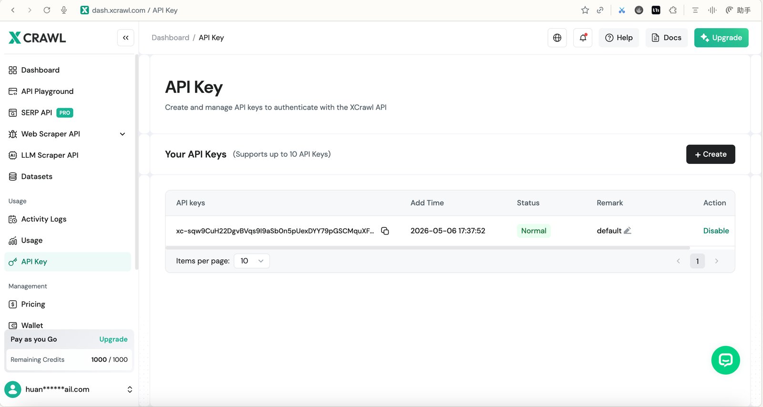Click the 2026-05-06 17:37:52 add time
Image resolution: width=763 pixels, height=407 pixels.
pyautogui.click(x=448, y=231)
